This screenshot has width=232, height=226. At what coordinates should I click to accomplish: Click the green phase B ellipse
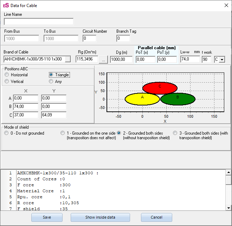(x=178, y=99)
